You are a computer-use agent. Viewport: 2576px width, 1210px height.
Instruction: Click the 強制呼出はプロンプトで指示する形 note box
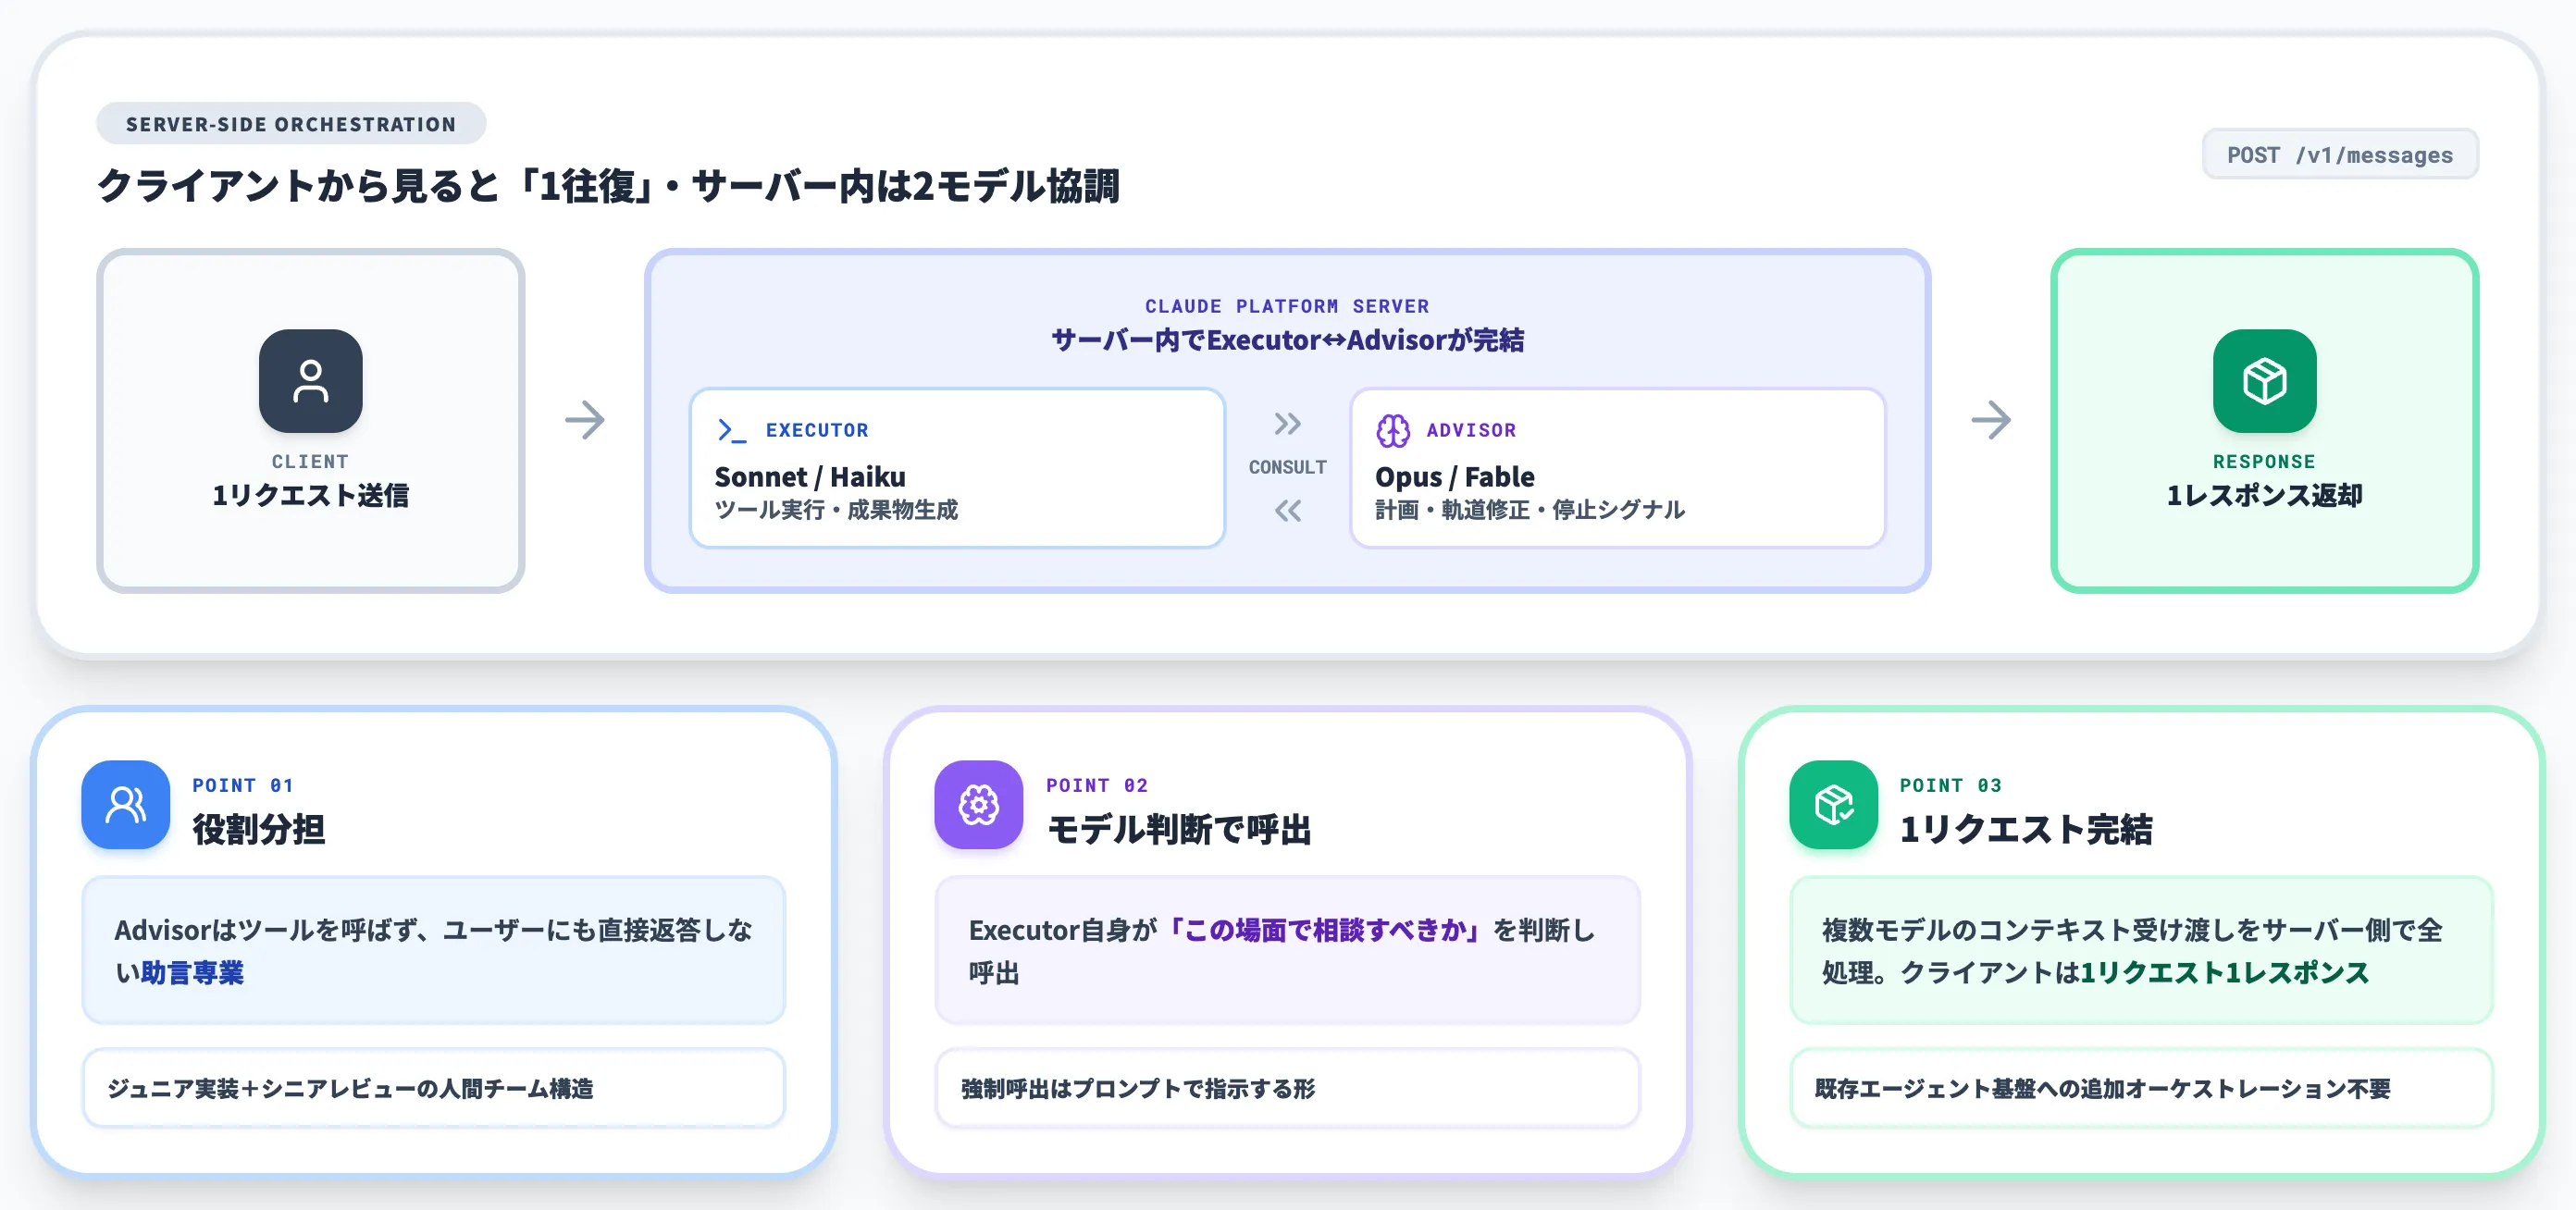(1287, 1088)
